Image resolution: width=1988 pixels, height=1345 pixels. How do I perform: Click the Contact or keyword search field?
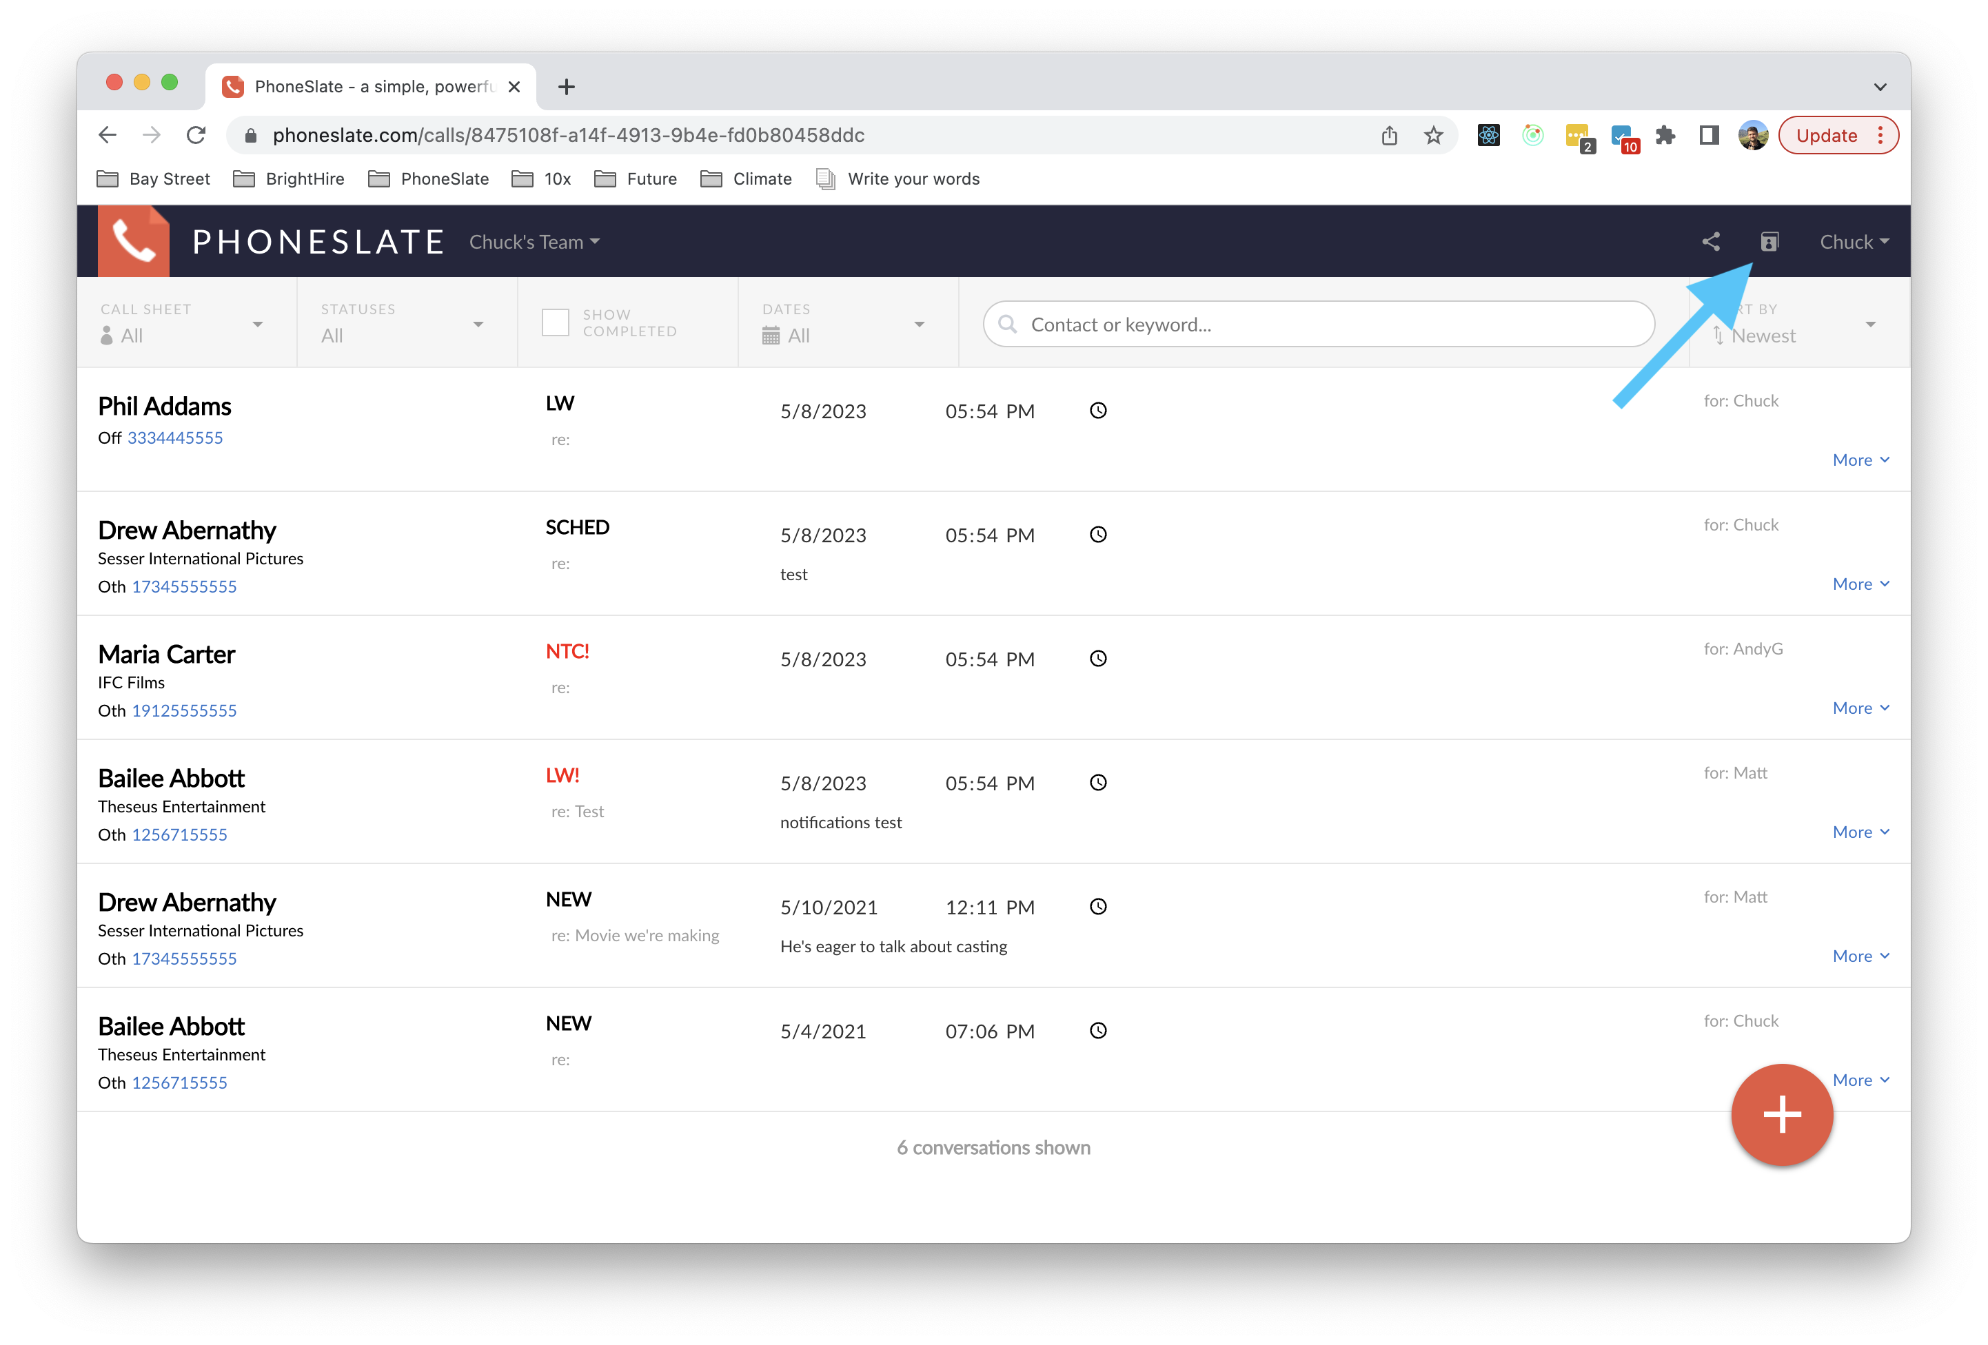pyautogui.click(x=1318, y=324)
